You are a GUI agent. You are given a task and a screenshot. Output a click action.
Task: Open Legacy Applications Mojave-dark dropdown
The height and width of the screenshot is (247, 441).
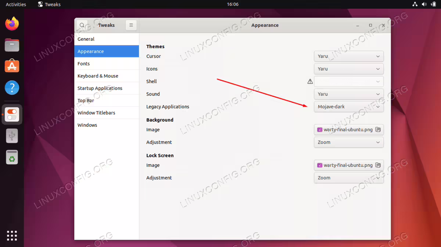click(x=349, y=107)
